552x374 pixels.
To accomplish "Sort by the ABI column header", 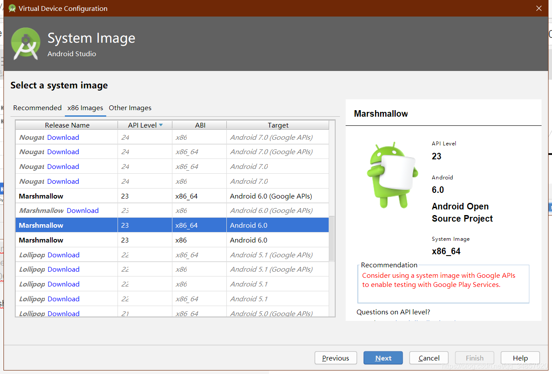I will 200,125.
